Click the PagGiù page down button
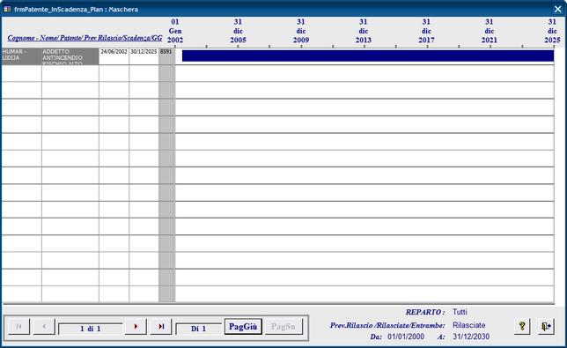This screenshot has height=348, width=567. [x=243, y=326]
